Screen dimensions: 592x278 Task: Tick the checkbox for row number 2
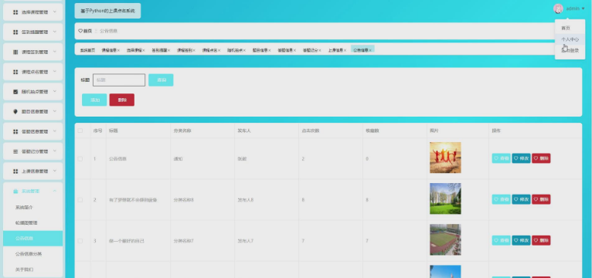[x=80, y=200]
